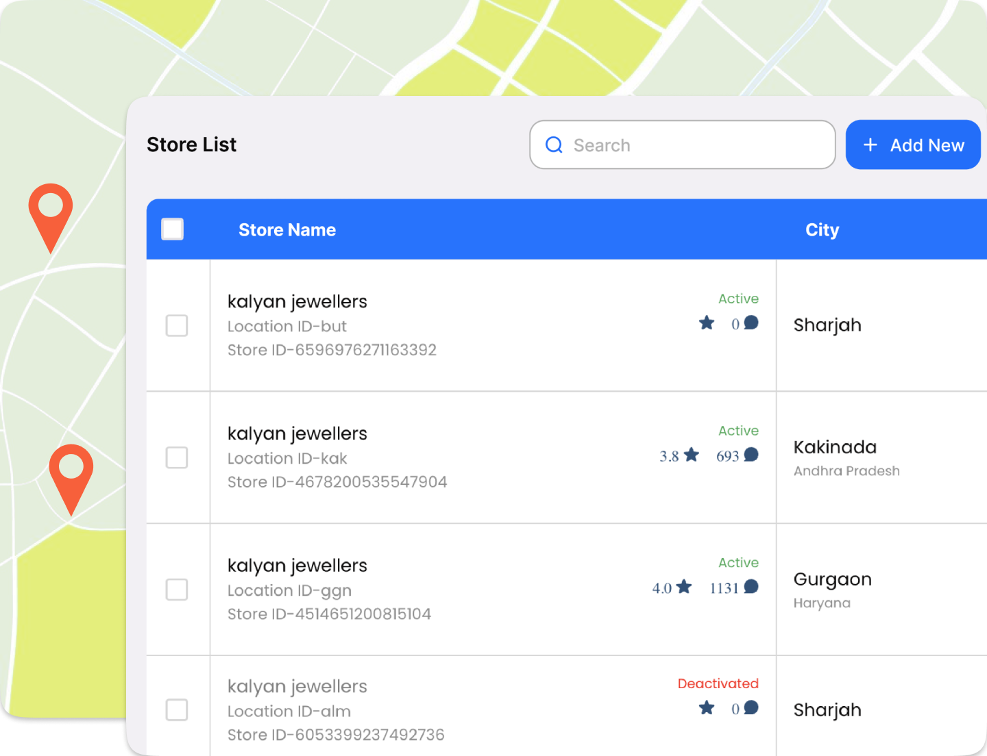Click comment bubble icon of Location ID-but store
This screenshot has width=987, height=756.
[751, 323]
